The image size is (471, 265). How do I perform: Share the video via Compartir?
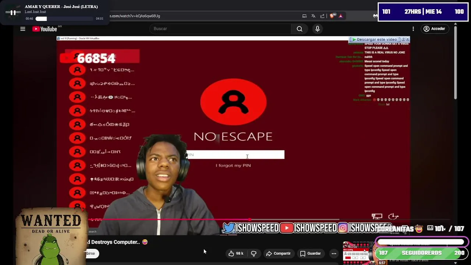[278, 253]
